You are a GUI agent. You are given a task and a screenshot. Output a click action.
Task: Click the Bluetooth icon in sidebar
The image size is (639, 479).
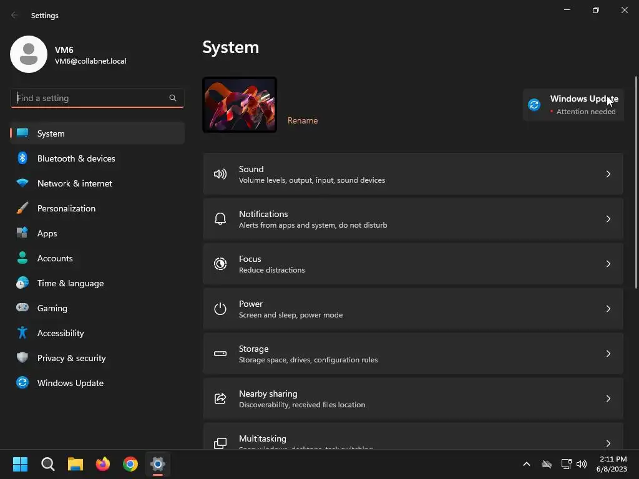point(22,158)
